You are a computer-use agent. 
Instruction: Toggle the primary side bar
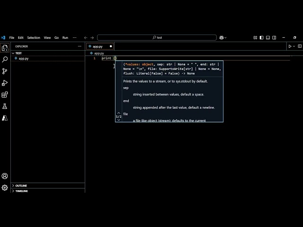click(x=261, y=38)
